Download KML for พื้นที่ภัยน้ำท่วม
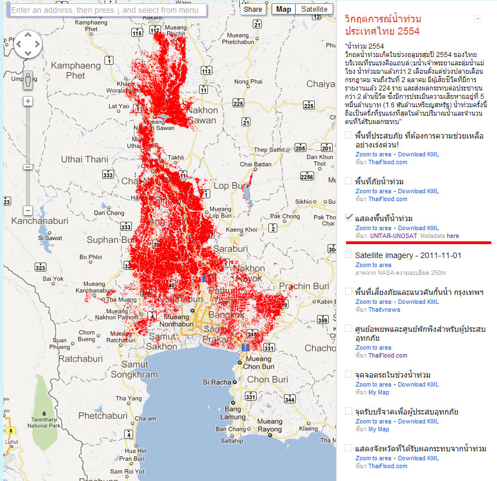The width and height of the screenshot is (497, 481). pyautogui.click(x=418, y=191)
